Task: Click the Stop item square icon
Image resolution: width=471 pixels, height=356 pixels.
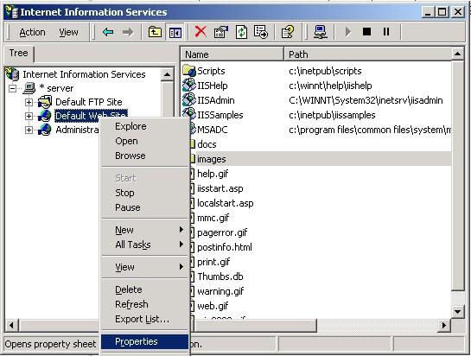Action: pos(366,32)
